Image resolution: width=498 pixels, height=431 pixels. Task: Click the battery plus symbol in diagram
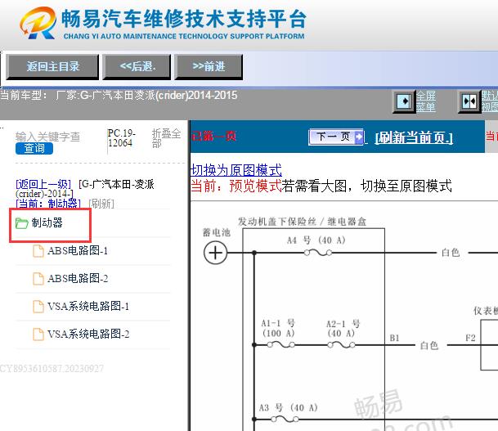(x=215, y=253)
